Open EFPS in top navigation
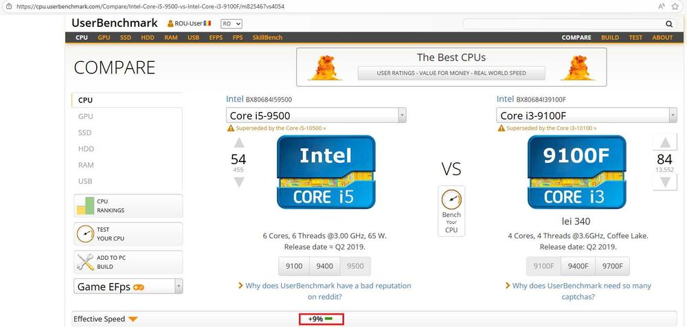Screen dimensions: 687x327 click(x=216, y=38)
